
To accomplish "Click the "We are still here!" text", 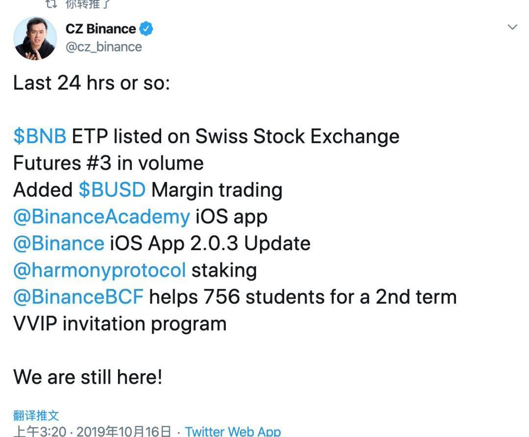I will (x=88, y=377).
